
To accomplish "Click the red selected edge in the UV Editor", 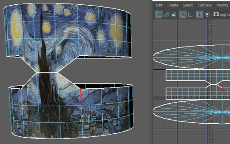I will pos(222,90).
